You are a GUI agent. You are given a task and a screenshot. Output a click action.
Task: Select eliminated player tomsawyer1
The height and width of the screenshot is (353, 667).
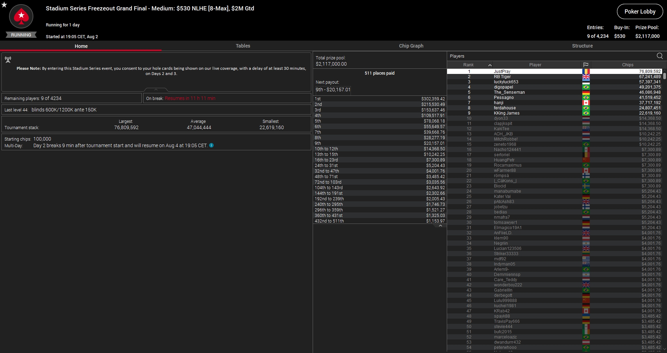[554, 222]
